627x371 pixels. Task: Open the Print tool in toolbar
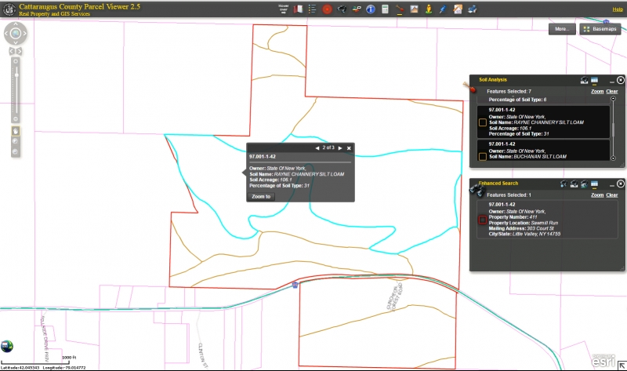click(471, 9)
